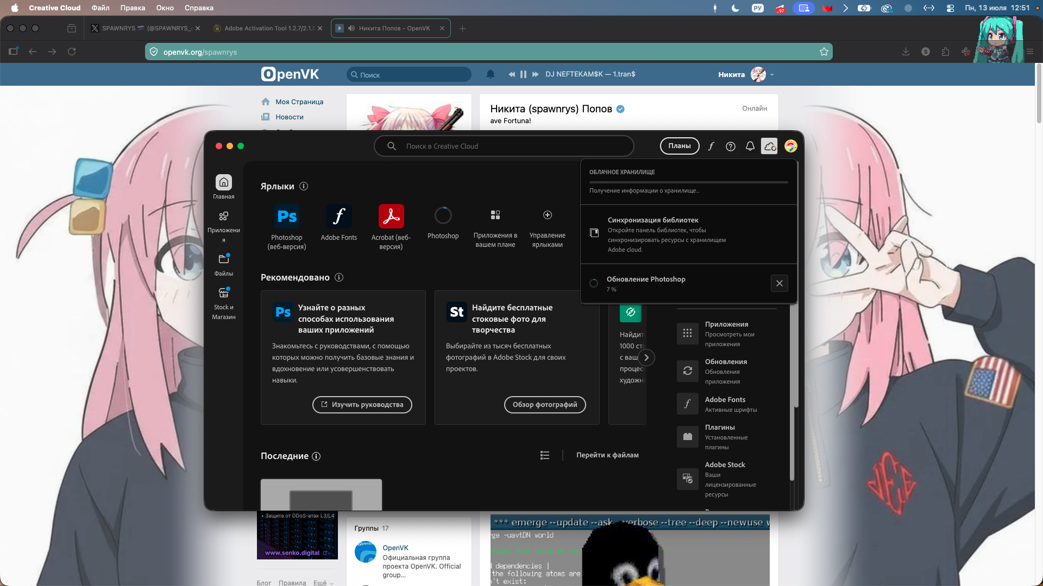The image size is (1043, 586).
Task: Open Приложения в вашем плане shortcut
Action: point(495,228)
